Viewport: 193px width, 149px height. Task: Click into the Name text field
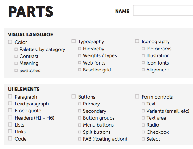163,11
